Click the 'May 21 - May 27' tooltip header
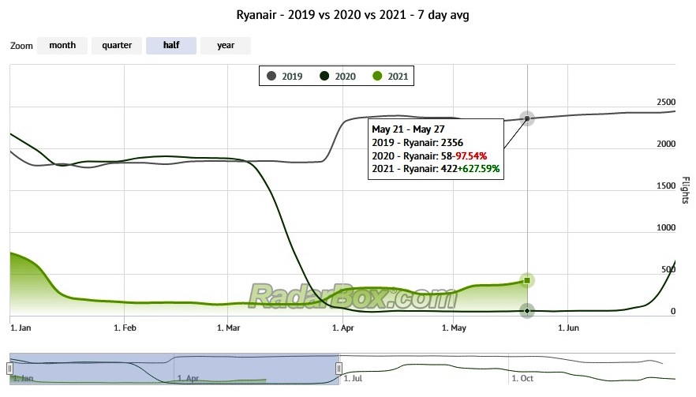The width and height of the screenshot is (696, 397). click(x=408, y=129)
